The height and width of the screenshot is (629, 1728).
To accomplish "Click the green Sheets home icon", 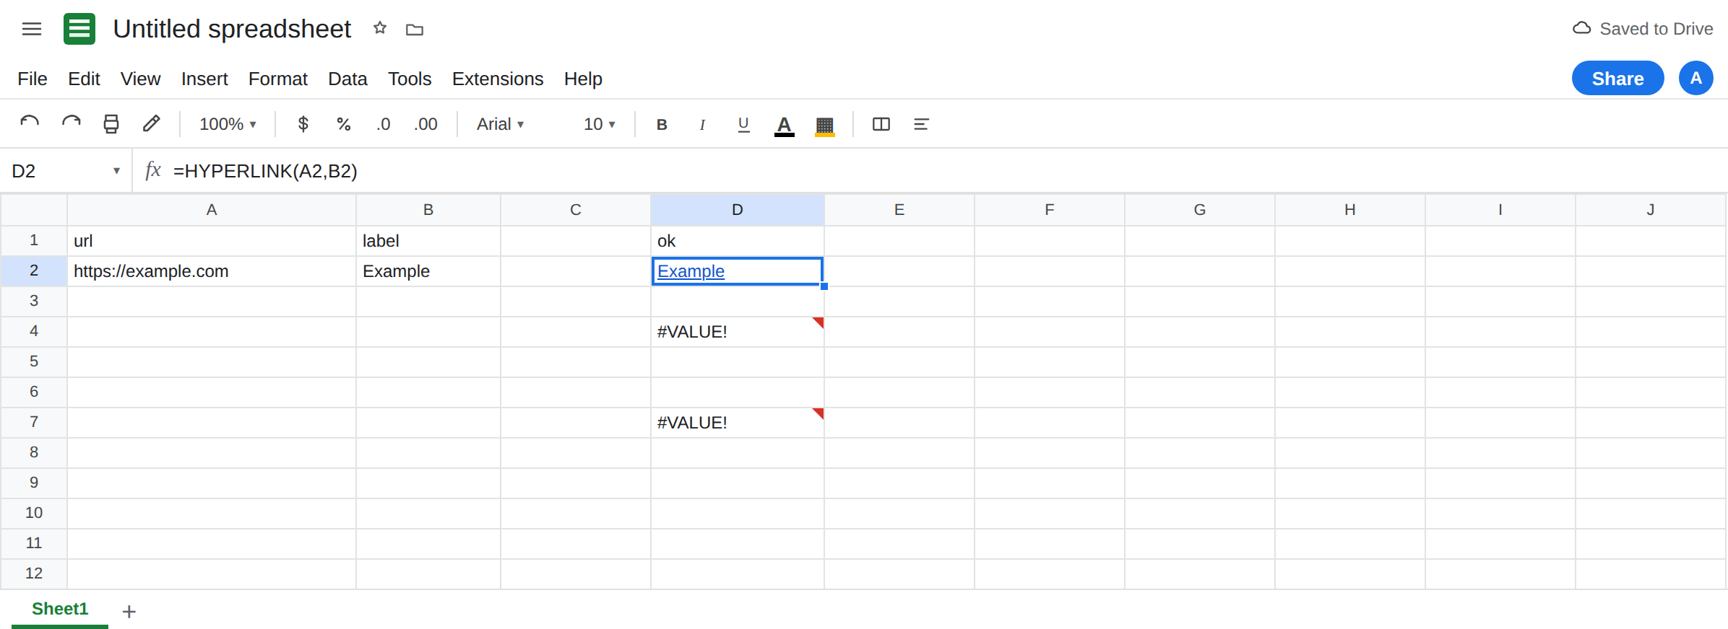I will tap(79, 29).
